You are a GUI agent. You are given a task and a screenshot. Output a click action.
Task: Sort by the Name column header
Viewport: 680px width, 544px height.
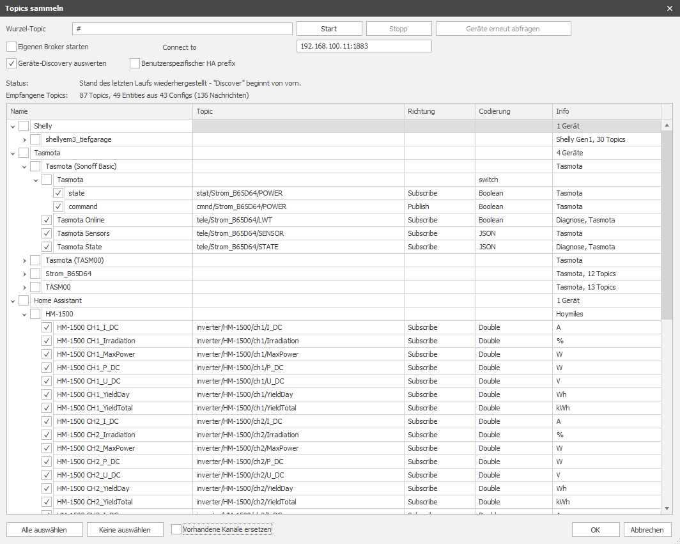100,111
